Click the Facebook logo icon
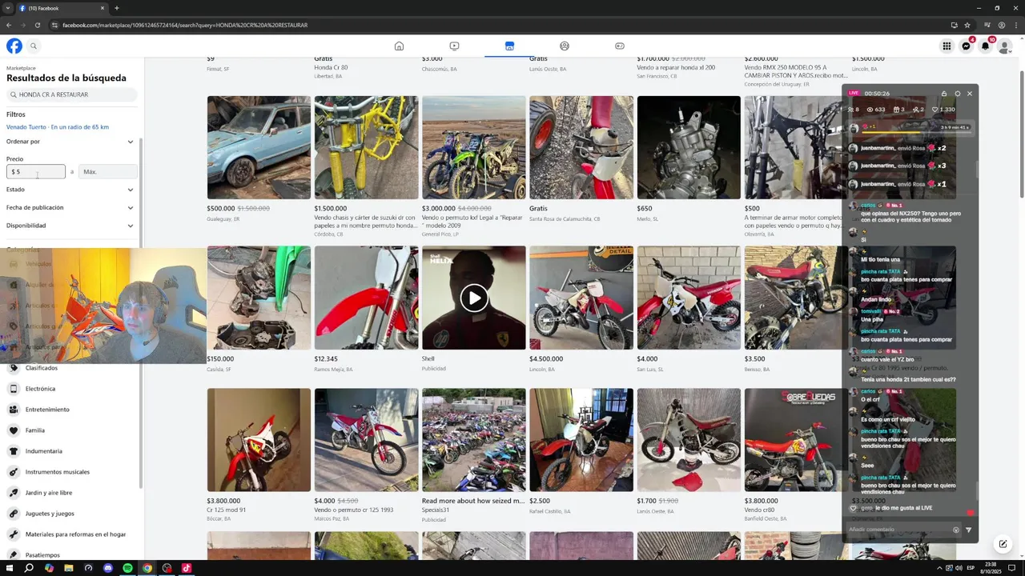This screenshot has width=1025, height=576. pos(14,46)
